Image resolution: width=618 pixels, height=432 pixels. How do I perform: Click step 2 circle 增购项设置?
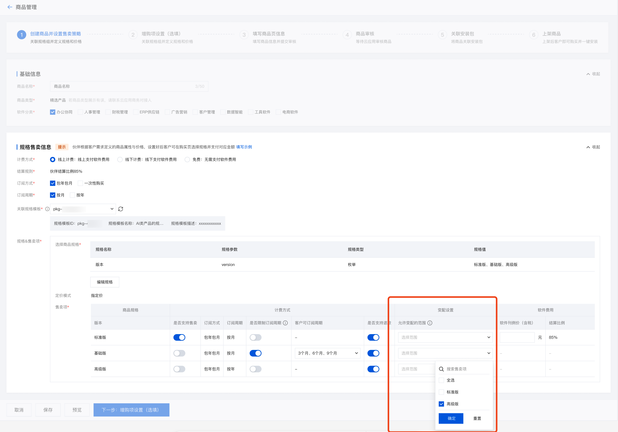point(133,35)
